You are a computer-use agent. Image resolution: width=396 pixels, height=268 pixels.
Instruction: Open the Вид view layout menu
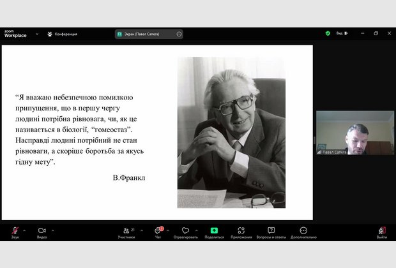342,33
